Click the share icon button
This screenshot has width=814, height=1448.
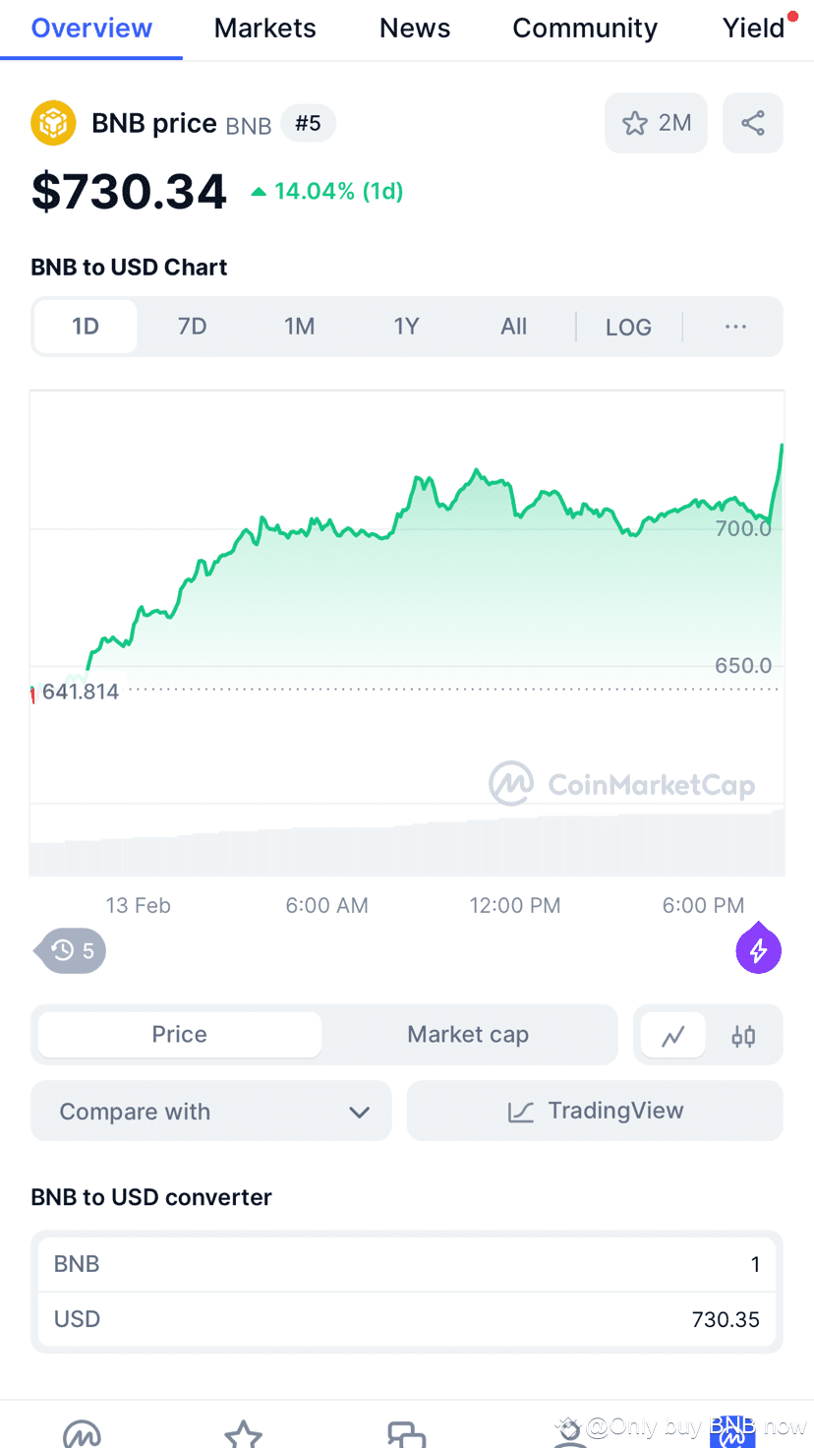pyautogui.click(x=753, y=124)
